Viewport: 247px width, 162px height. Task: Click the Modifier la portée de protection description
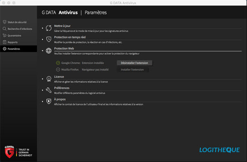point(88,42)
